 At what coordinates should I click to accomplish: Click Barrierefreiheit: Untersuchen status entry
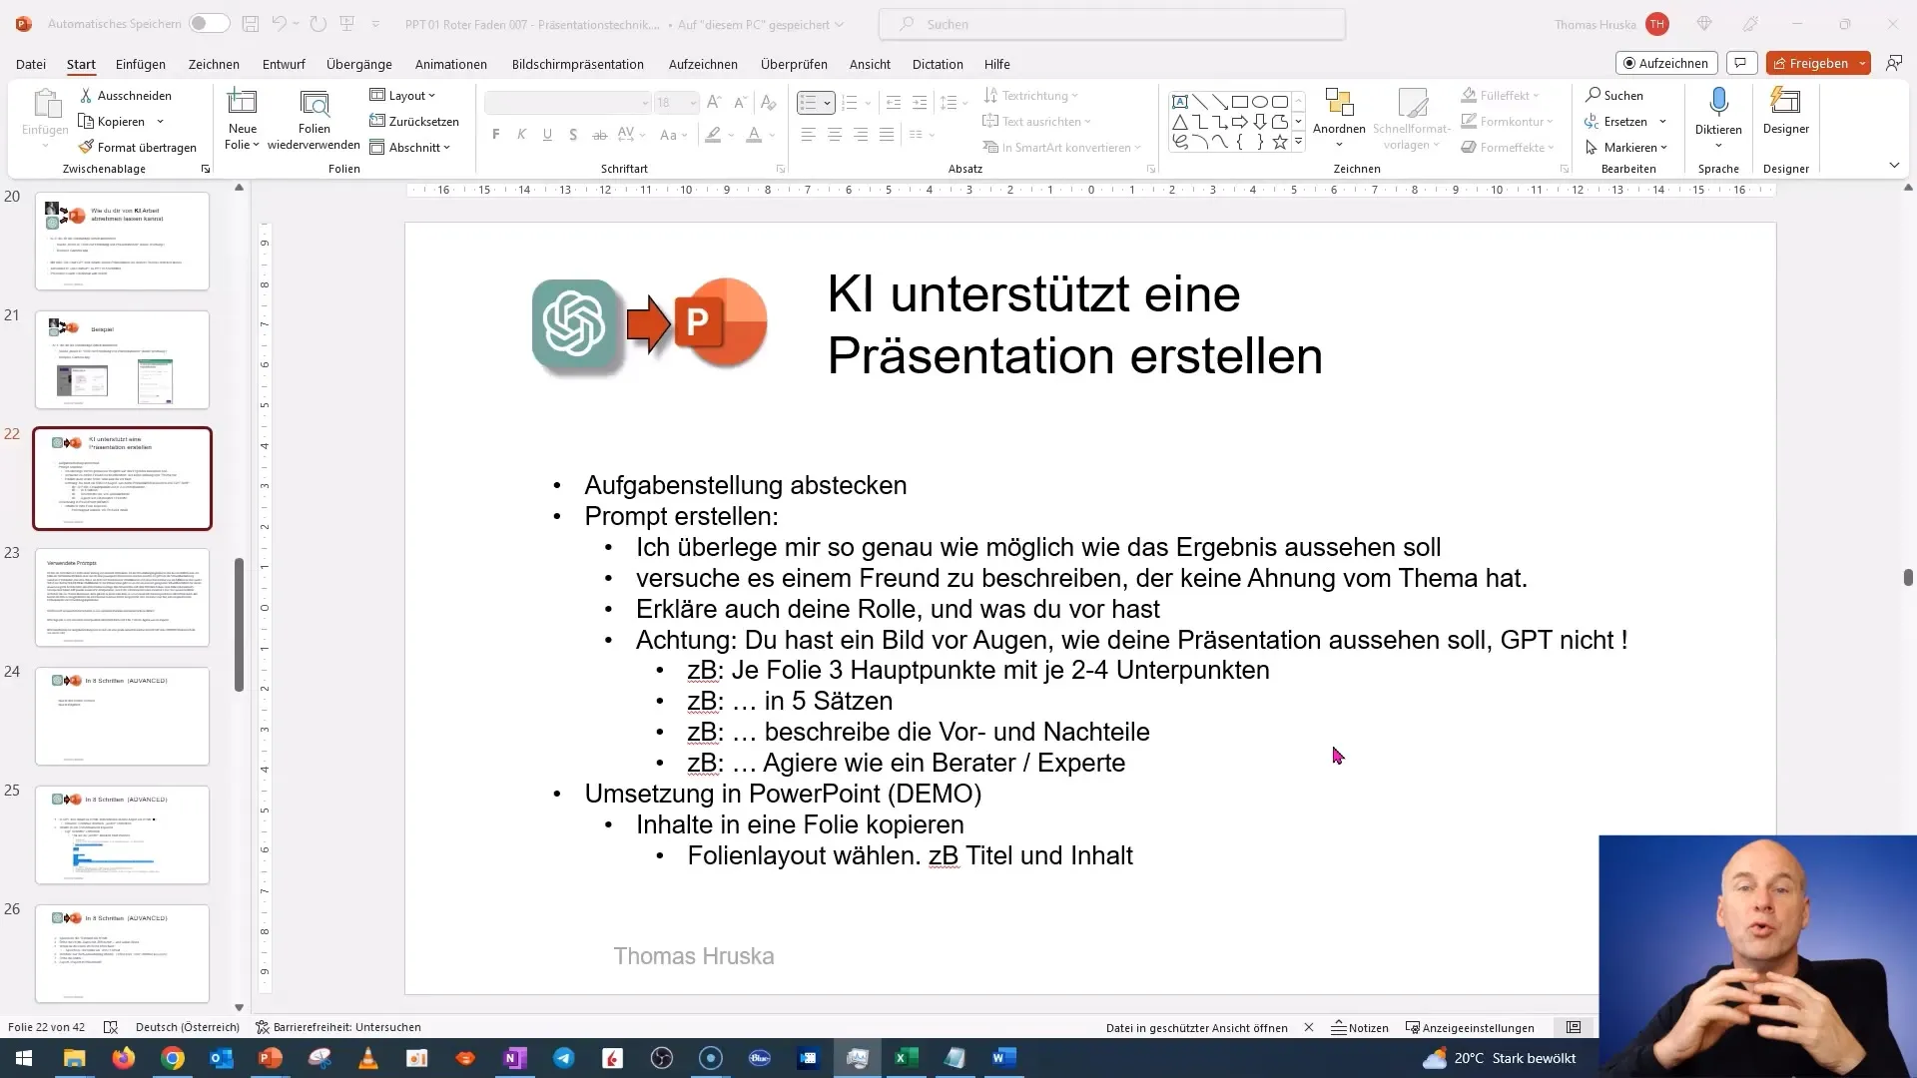pos(338,1027)
